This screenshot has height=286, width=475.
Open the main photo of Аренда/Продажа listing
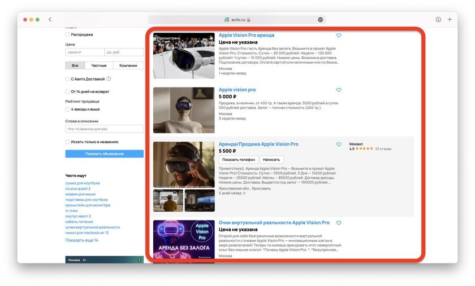(184, 165)
